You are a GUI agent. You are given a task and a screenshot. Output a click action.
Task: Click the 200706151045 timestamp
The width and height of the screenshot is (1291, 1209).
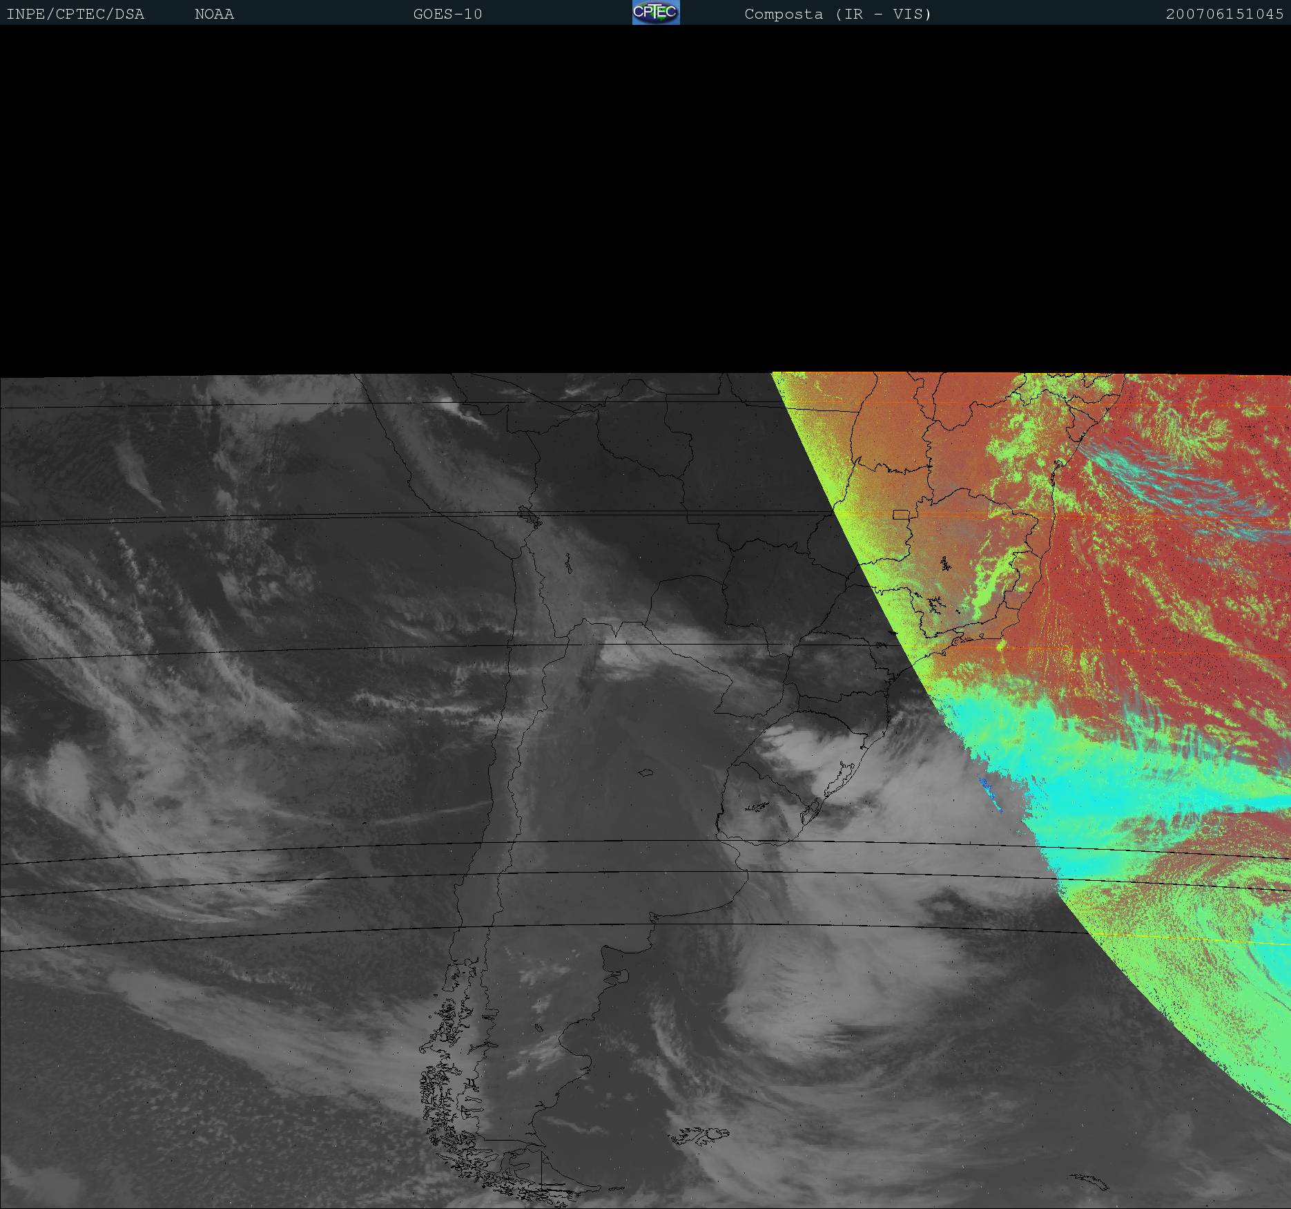tap(1224, 14)
